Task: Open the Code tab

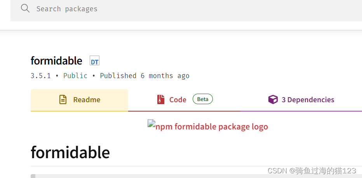Action: pos(178,100)
